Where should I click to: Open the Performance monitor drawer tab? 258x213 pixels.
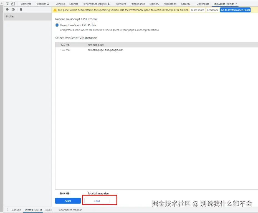[70, 210]
